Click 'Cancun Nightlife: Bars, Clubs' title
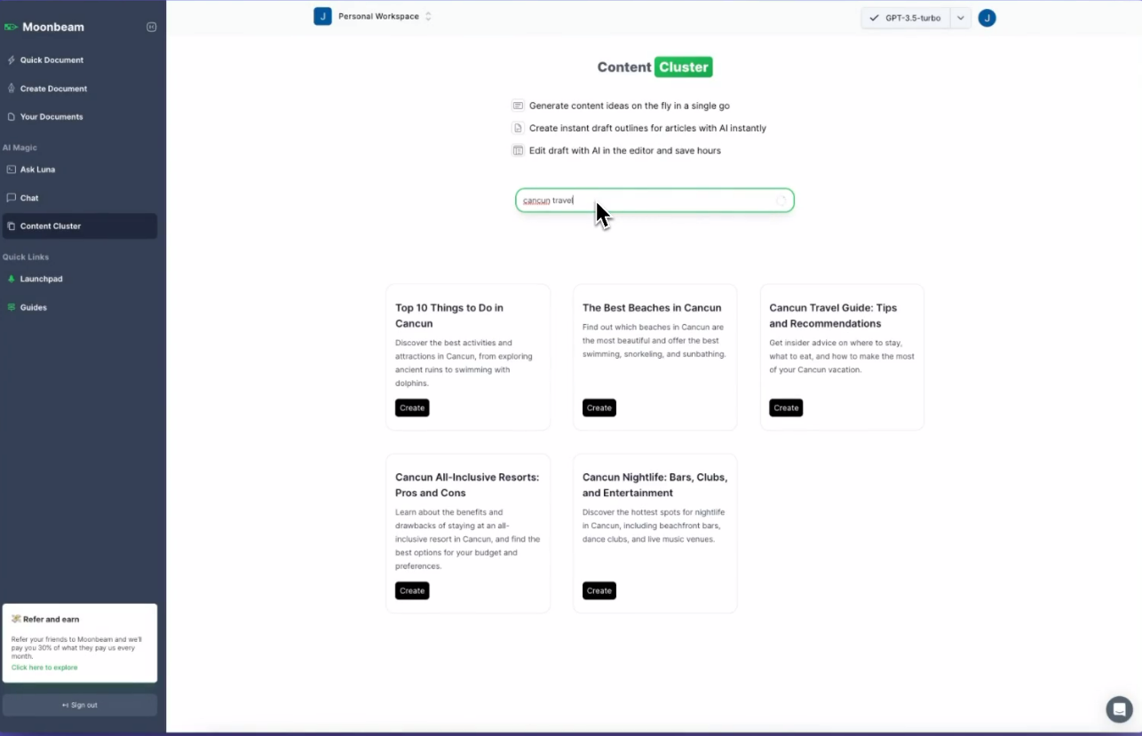 654,485
